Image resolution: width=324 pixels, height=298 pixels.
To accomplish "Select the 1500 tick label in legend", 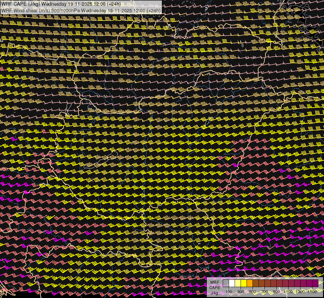I will point(312,292).
